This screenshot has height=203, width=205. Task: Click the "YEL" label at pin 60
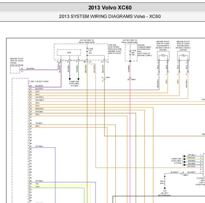click(37, 184)
